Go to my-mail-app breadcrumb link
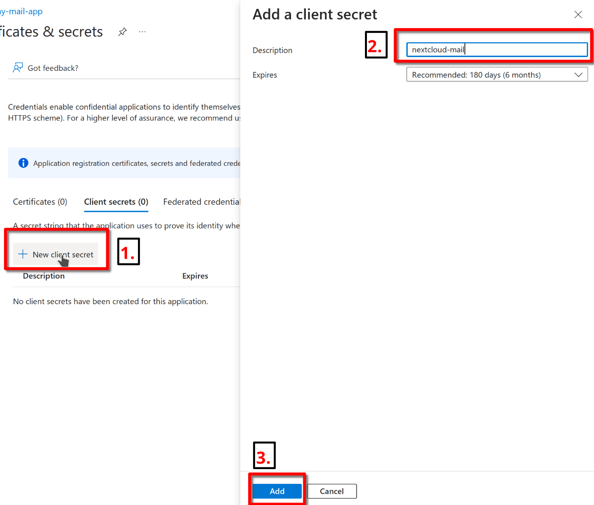 pyautogui.click(x=22, y=11)
